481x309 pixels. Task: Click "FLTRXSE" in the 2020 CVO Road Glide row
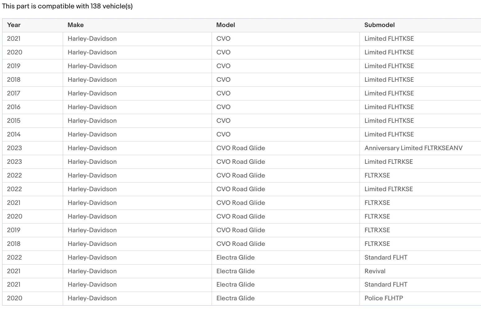click(377, 216)
